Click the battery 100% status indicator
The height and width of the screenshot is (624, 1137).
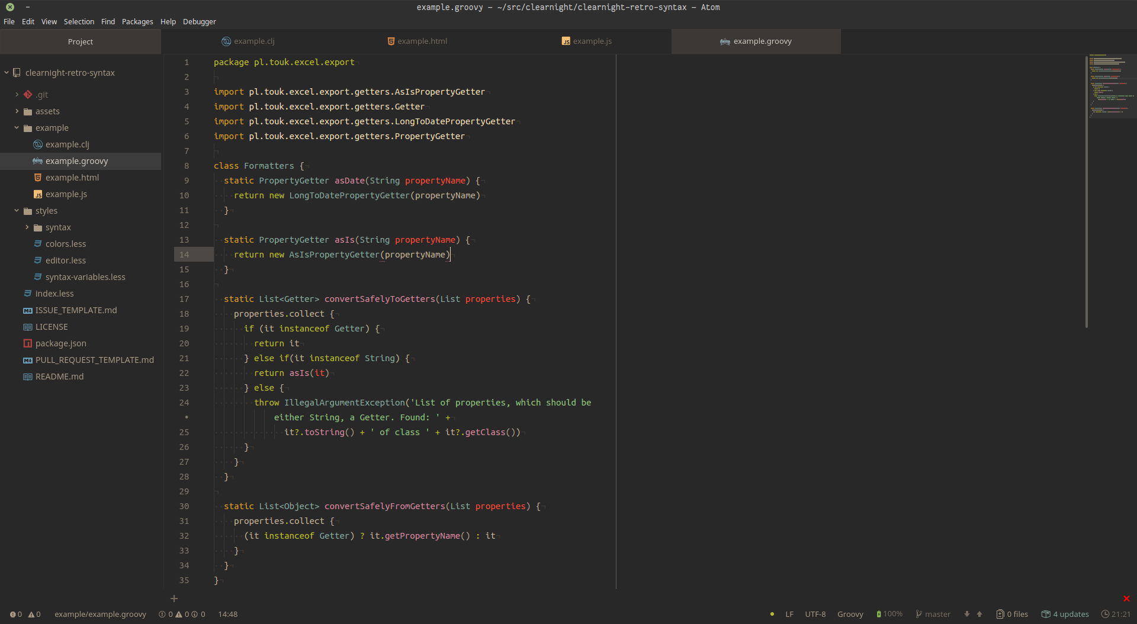[889, 615]
